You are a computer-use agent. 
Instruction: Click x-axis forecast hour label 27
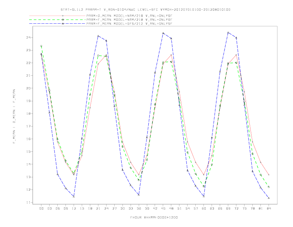coord(114,208)
